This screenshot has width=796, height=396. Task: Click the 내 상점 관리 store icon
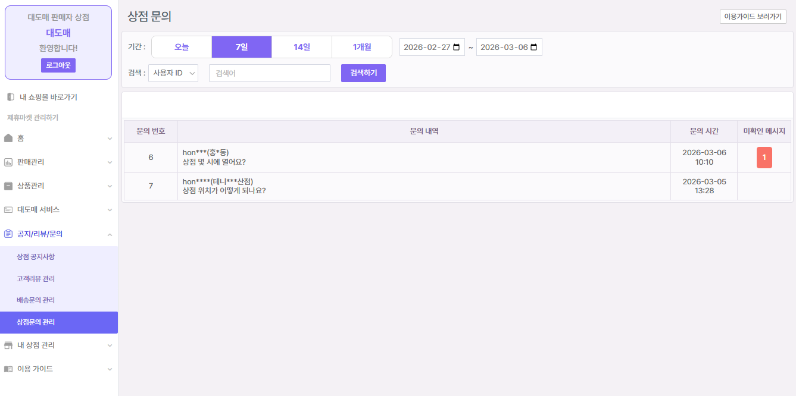tap(8, 345)
